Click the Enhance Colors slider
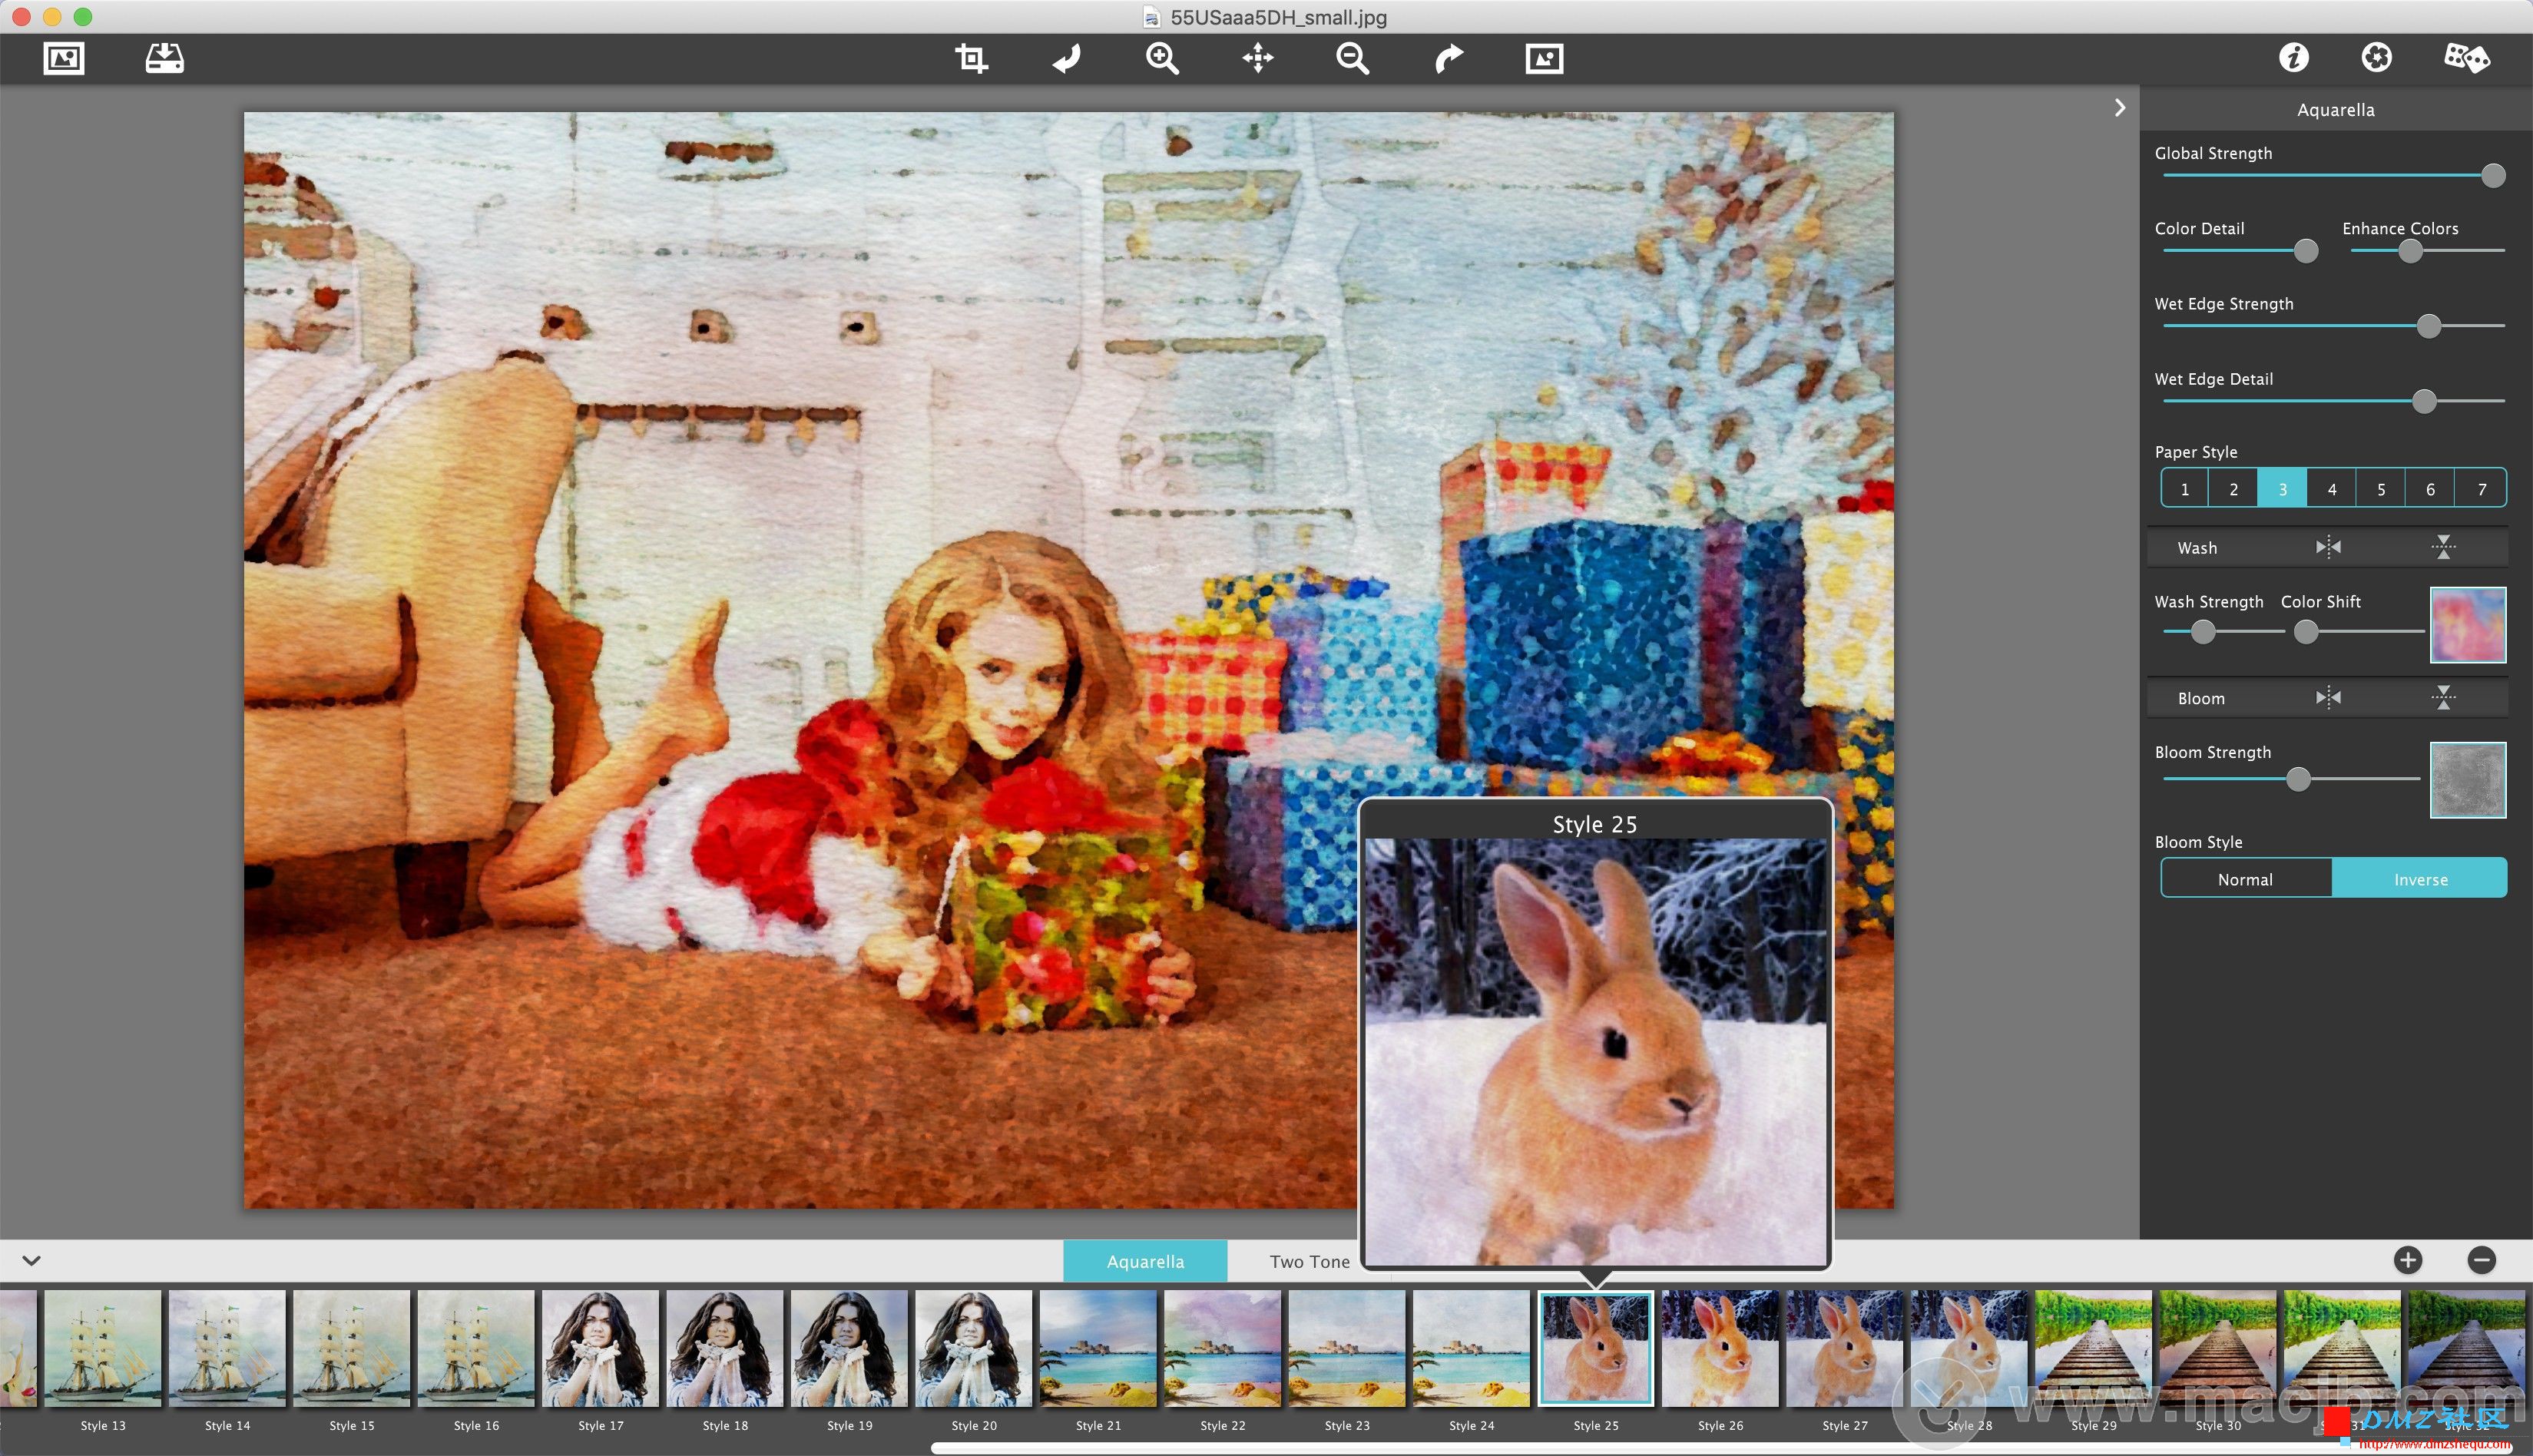Viewport: 2533px width, 1456px height. (2427, 251)
